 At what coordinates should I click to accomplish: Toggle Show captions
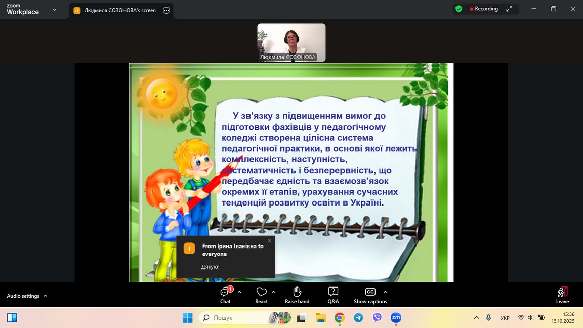[370, 295]
